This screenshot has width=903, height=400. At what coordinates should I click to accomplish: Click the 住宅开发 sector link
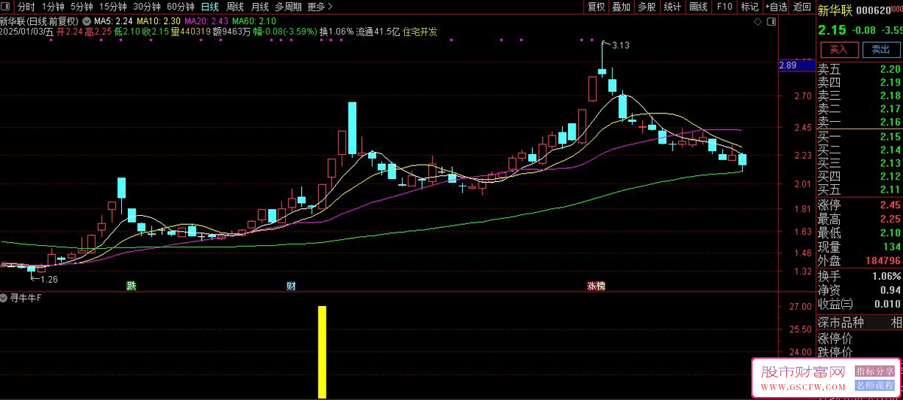coord(420,32)
